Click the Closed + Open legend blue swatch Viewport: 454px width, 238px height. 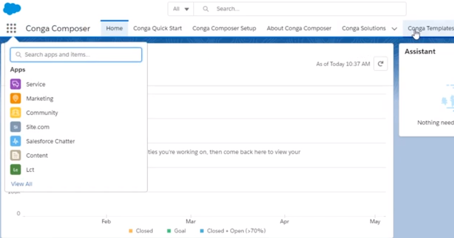(x=202, y=231)
